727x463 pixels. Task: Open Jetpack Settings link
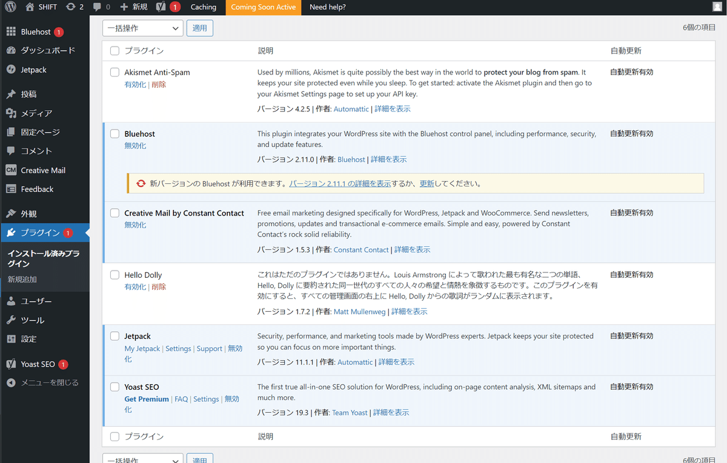(x=178, y=349)
